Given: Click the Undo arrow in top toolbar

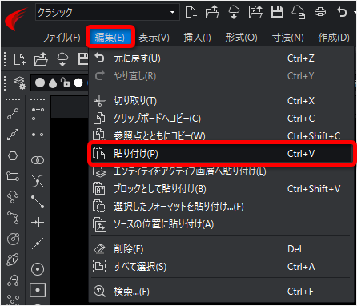Looking at the screenshot, I should click(342, 12).
